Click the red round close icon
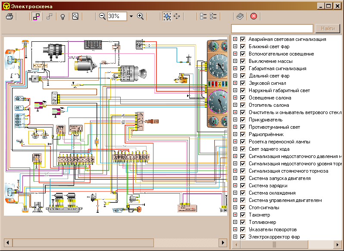Screen dimensions: 344x251 click(253, 16)
